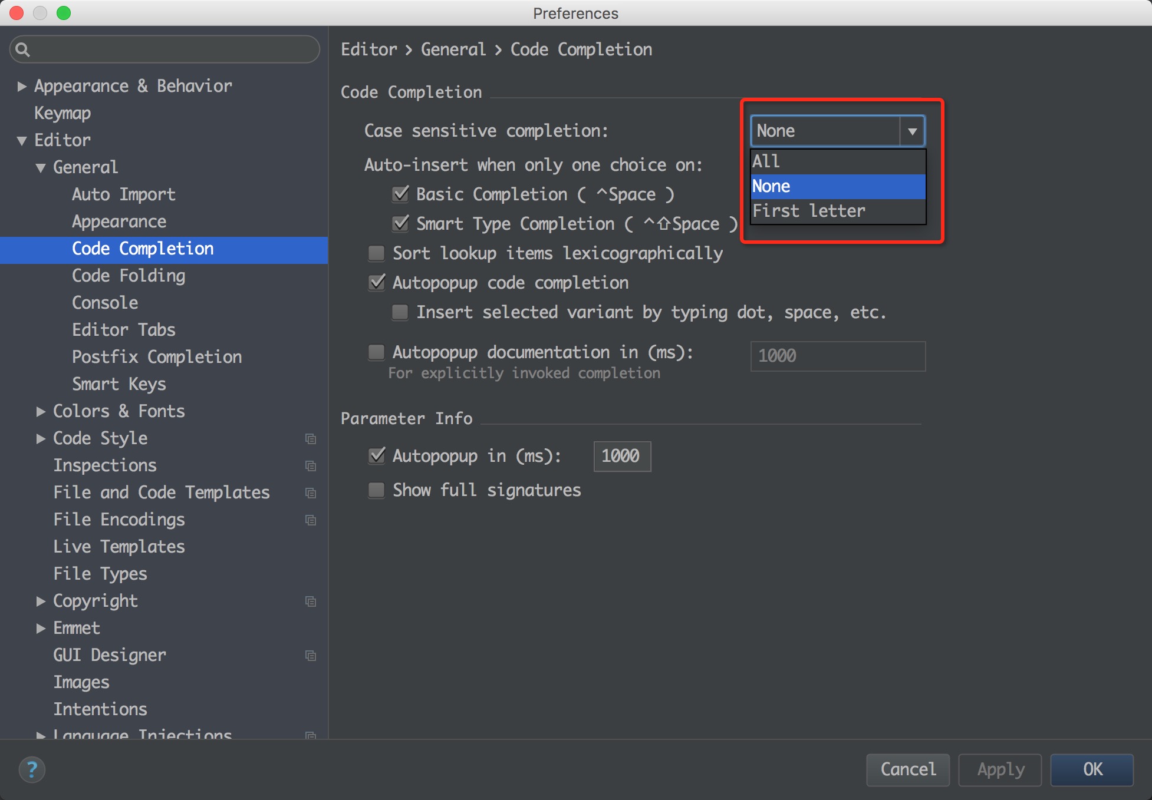The image size is (1152, 800).
Task: Click the Case sensitive completion dropdown arrow
Action: click(x=912, y=131)
